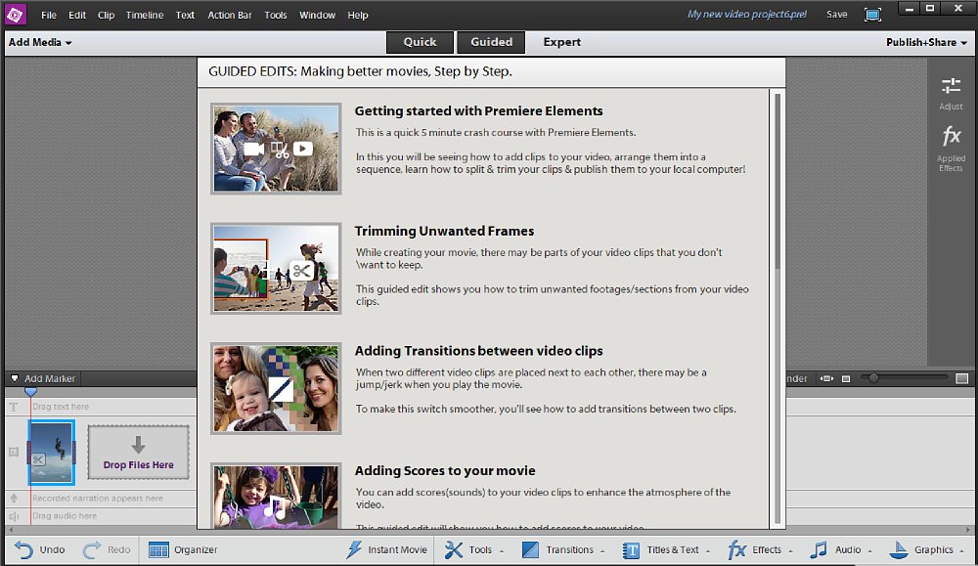This screenshot has width=978, height=566.
Task: Open the Clip menu
Action: coord(106,15)
